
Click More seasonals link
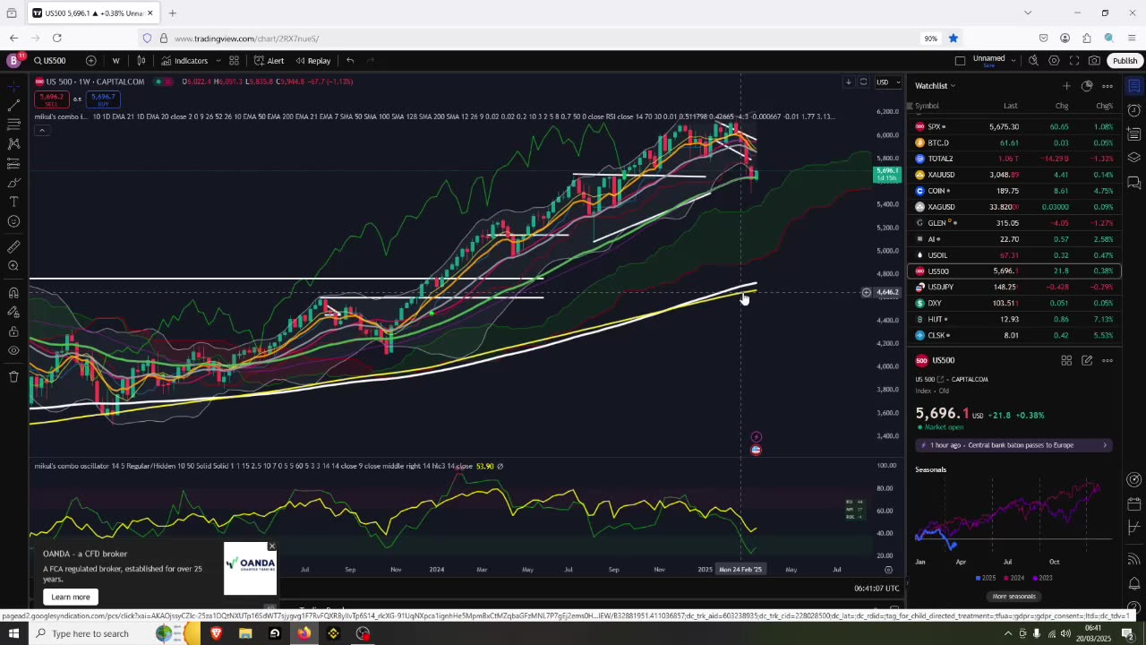point(1013,597)
